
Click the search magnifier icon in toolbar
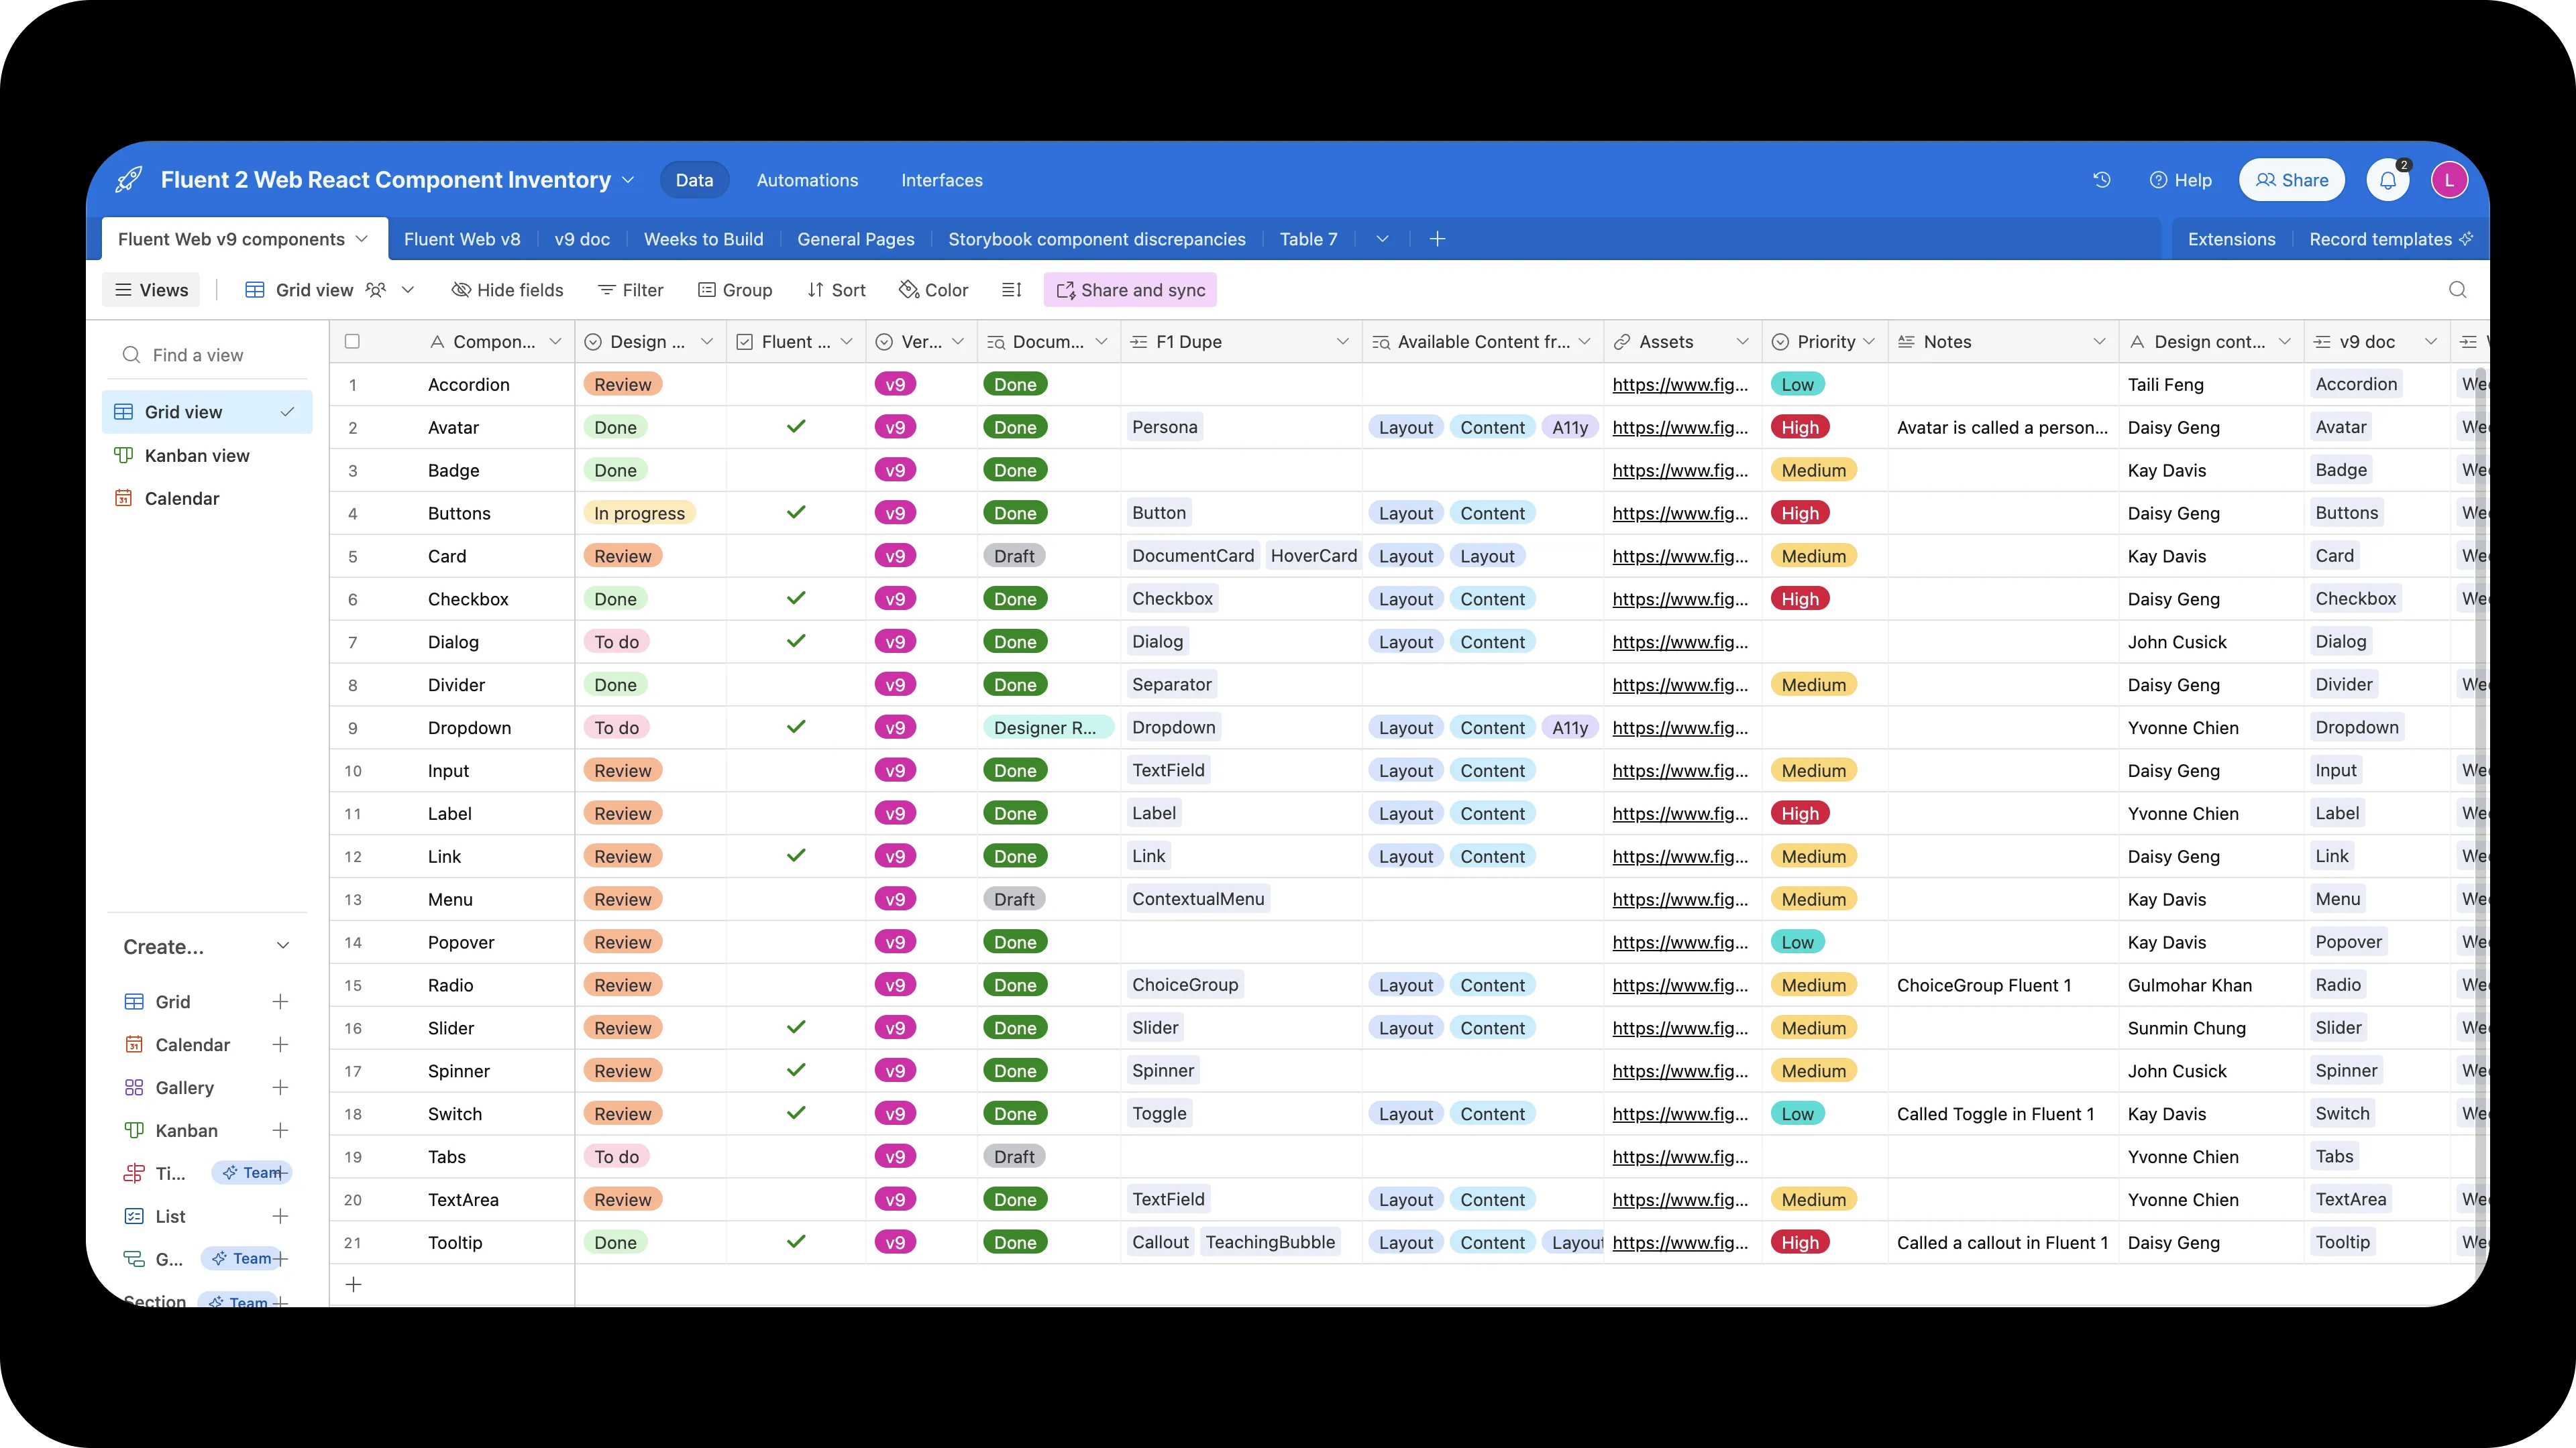(x=2458, y=290)
